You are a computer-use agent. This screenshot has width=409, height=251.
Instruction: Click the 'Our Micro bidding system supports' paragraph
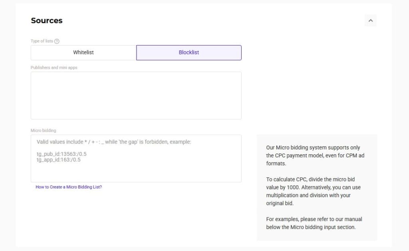pyautogui.click(x=315, y=155)
